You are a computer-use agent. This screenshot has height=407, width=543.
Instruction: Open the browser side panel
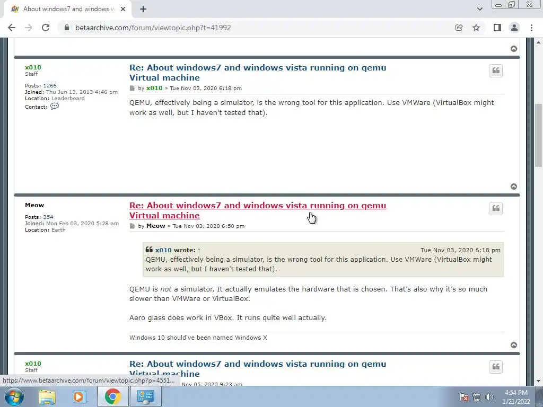[497, 28]
